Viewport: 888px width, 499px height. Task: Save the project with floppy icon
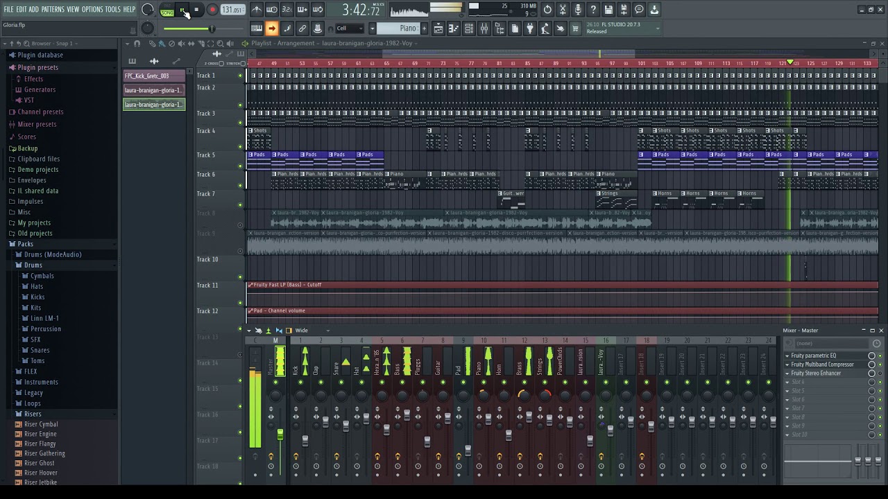(608, 10)
